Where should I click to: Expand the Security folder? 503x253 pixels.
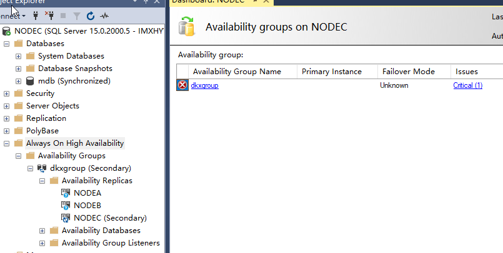pos(6,93)
